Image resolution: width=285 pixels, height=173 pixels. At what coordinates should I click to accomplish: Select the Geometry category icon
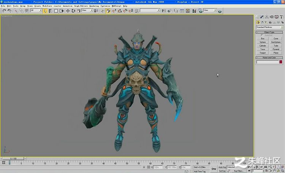click(258, 22)
